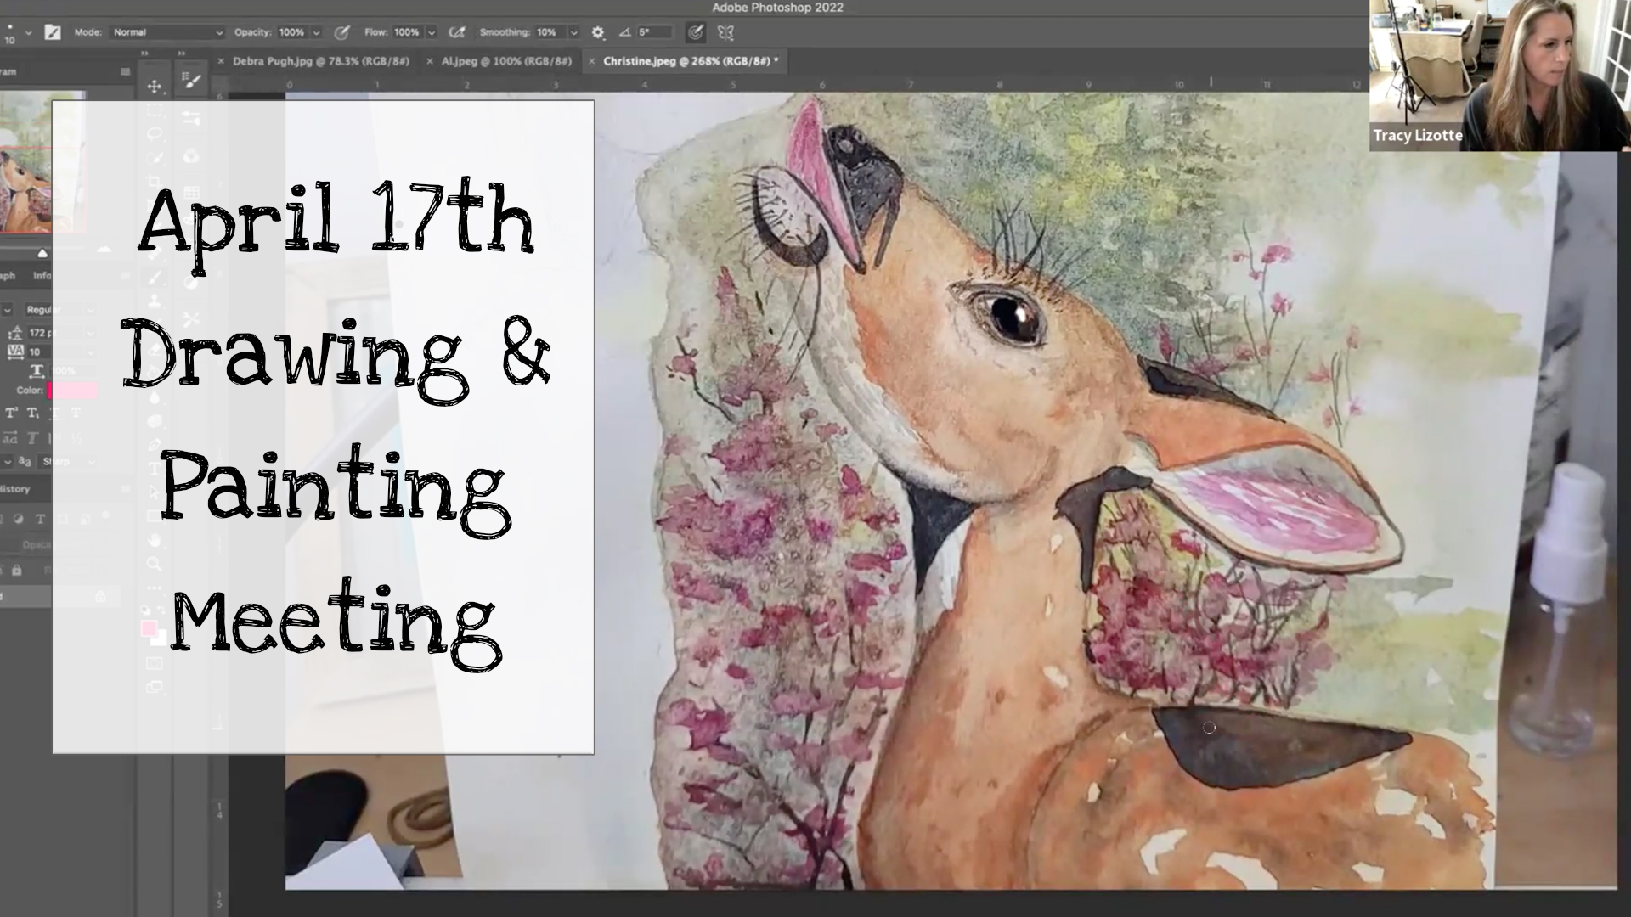
Task: Open the Opacity slider dropdown arrow
Action: click(x=317, y=32)
